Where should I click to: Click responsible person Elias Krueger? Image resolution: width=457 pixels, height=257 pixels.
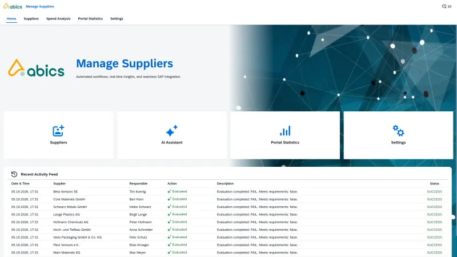[x=139, y=245]
